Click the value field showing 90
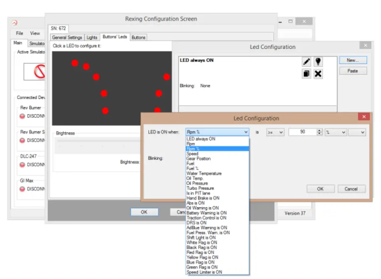This screenshot has height=279, width=381. (303, 132)
